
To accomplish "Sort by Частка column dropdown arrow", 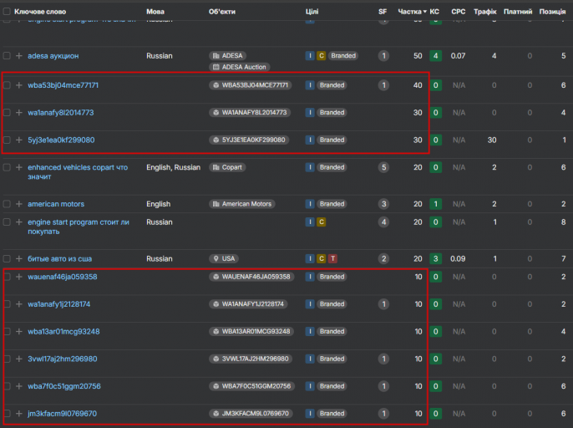I will (424, 12).
